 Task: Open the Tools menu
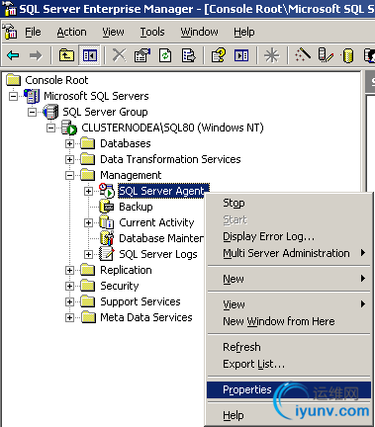click(x=152, y=32)
